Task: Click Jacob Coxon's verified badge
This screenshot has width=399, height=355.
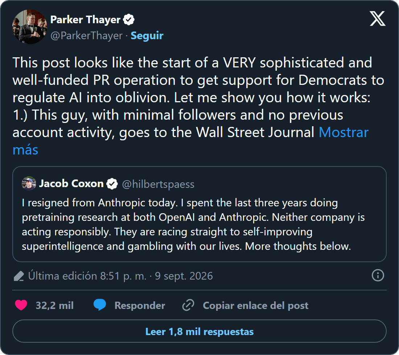Action: pos(112,183)
